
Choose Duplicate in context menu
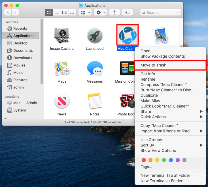[x=170, y=95]
